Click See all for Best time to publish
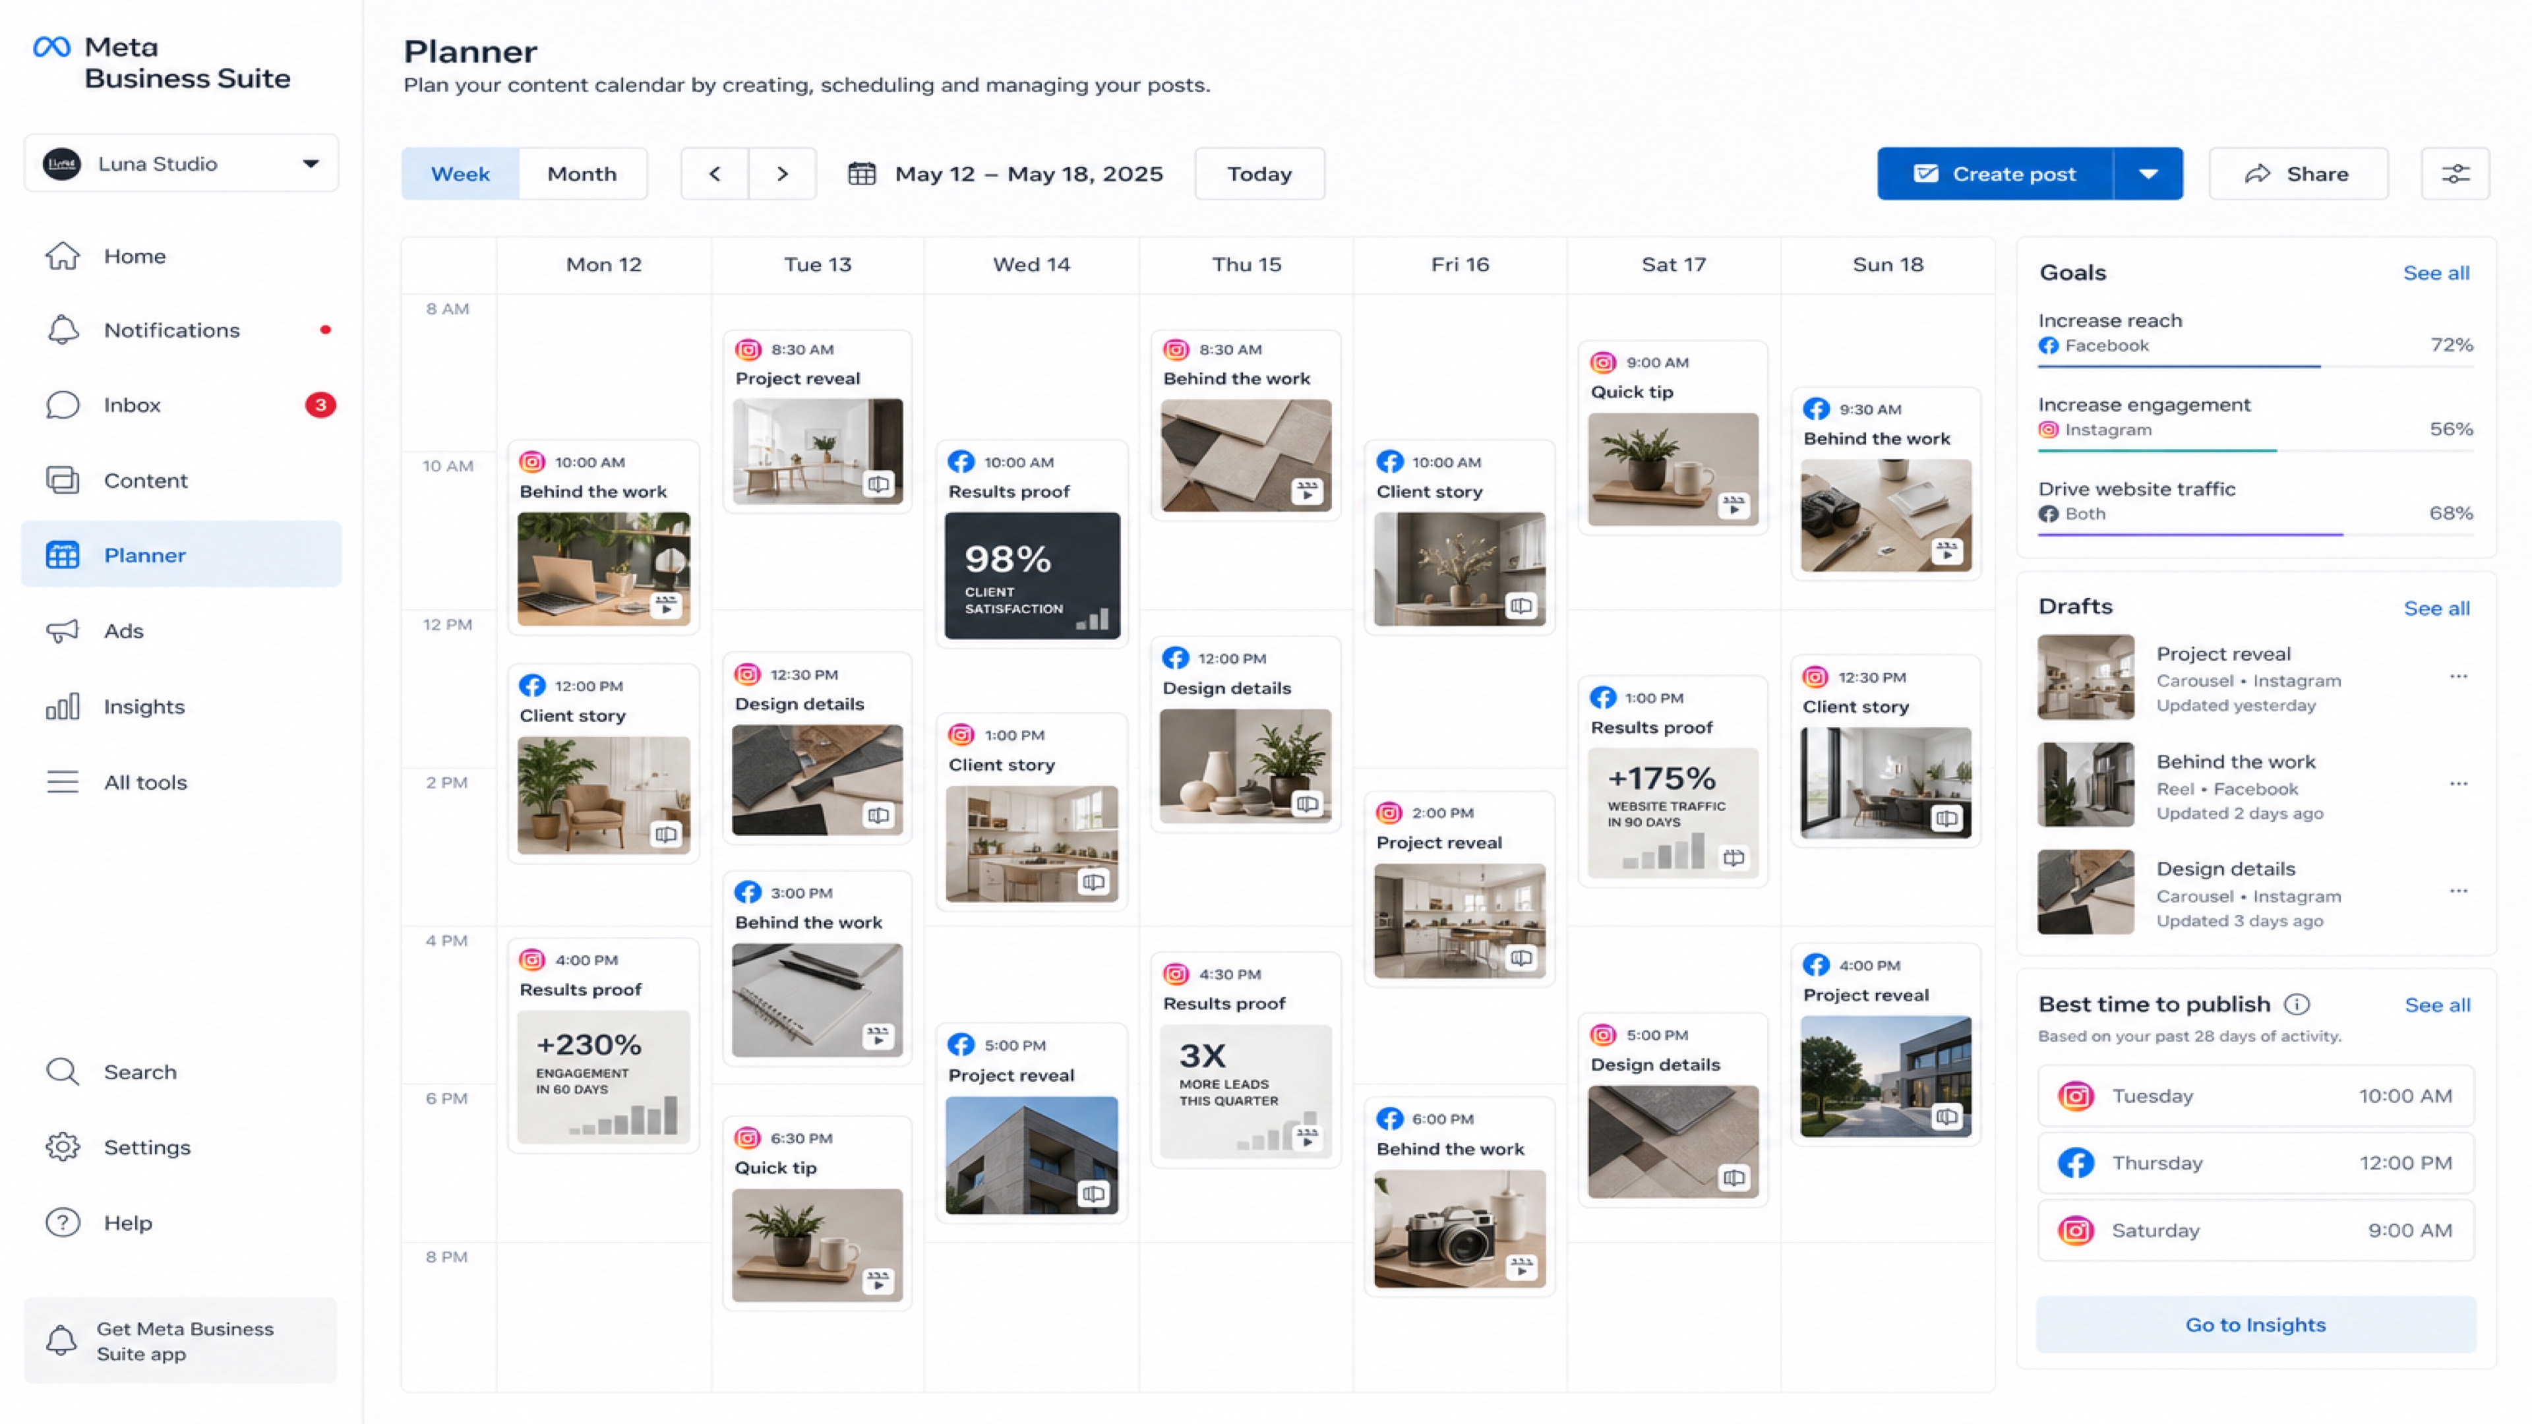 [x=2436, y=1005]
